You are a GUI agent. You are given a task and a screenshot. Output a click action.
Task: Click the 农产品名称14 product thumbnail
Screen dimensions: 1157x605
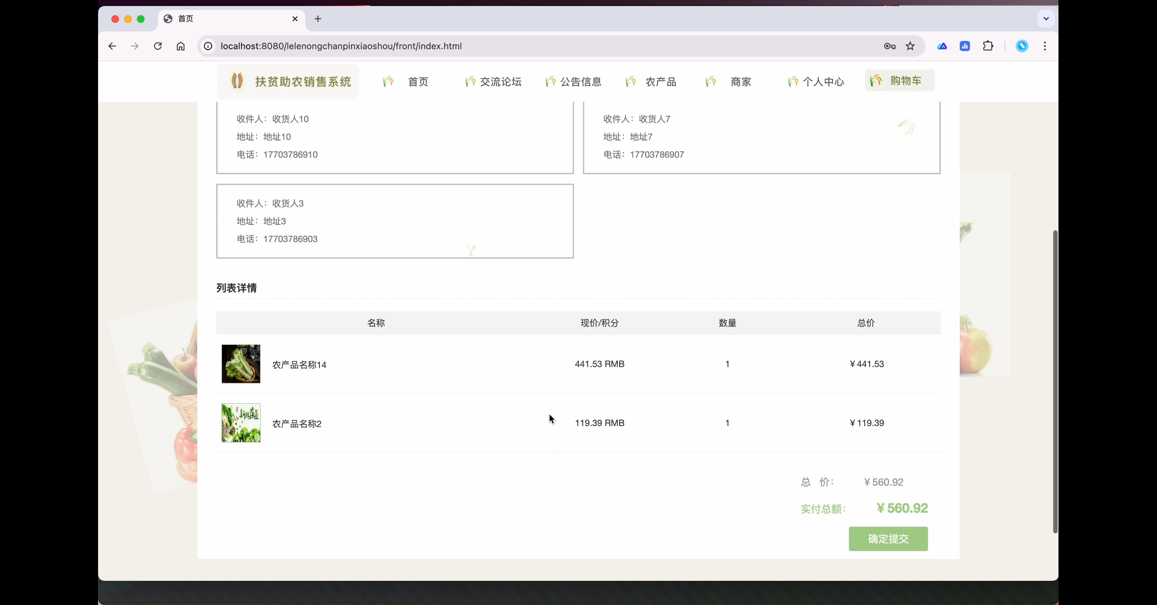(241, 364)
